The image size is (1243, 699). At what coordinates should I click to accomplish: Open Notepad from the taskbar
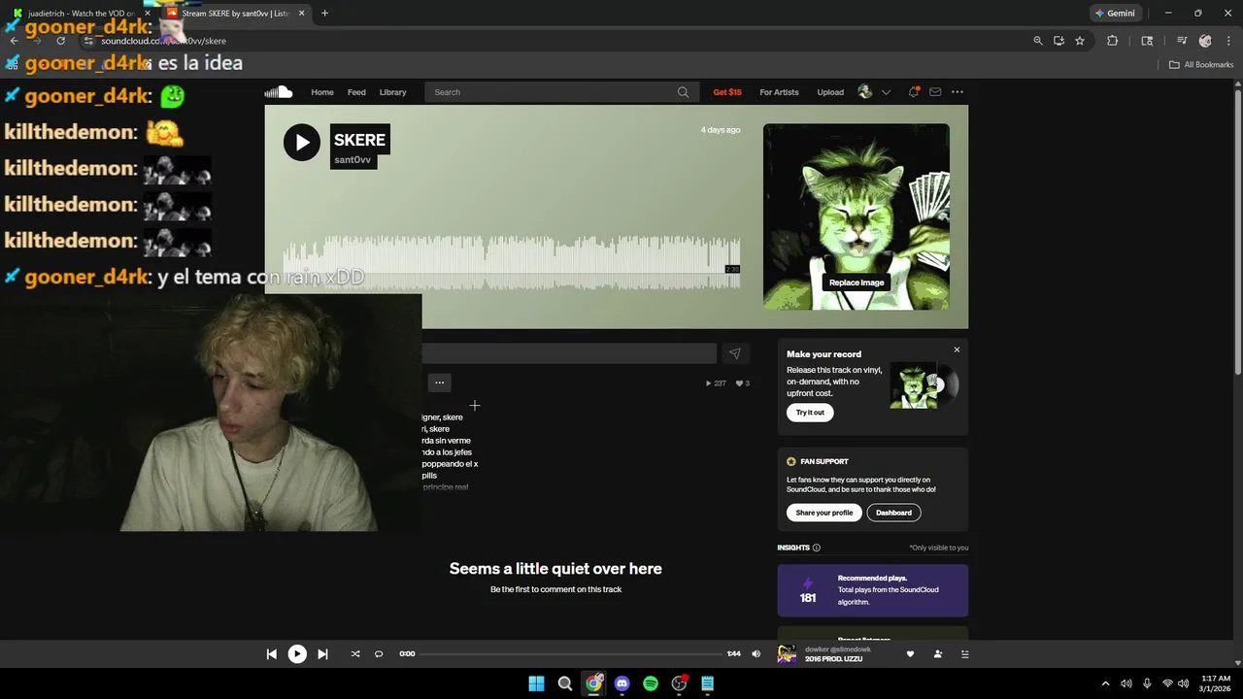pyautogui.click(x=708, y=683)
